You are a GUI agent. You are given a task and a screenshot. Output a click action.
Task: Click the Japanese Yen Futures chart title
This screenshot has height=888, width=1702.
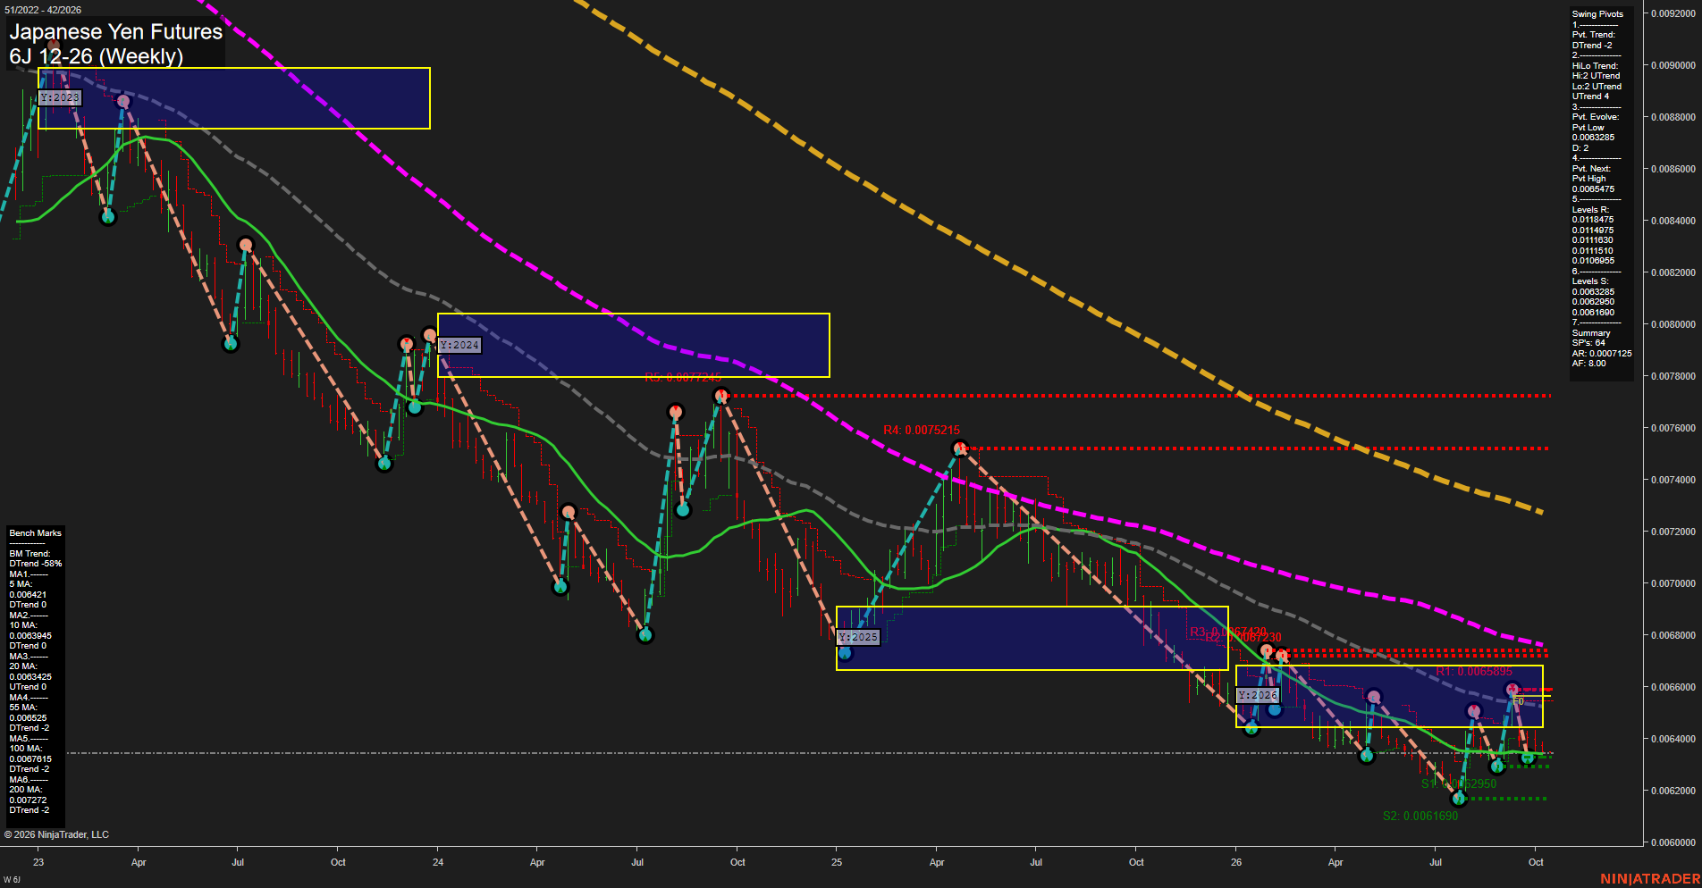(115, 31)
